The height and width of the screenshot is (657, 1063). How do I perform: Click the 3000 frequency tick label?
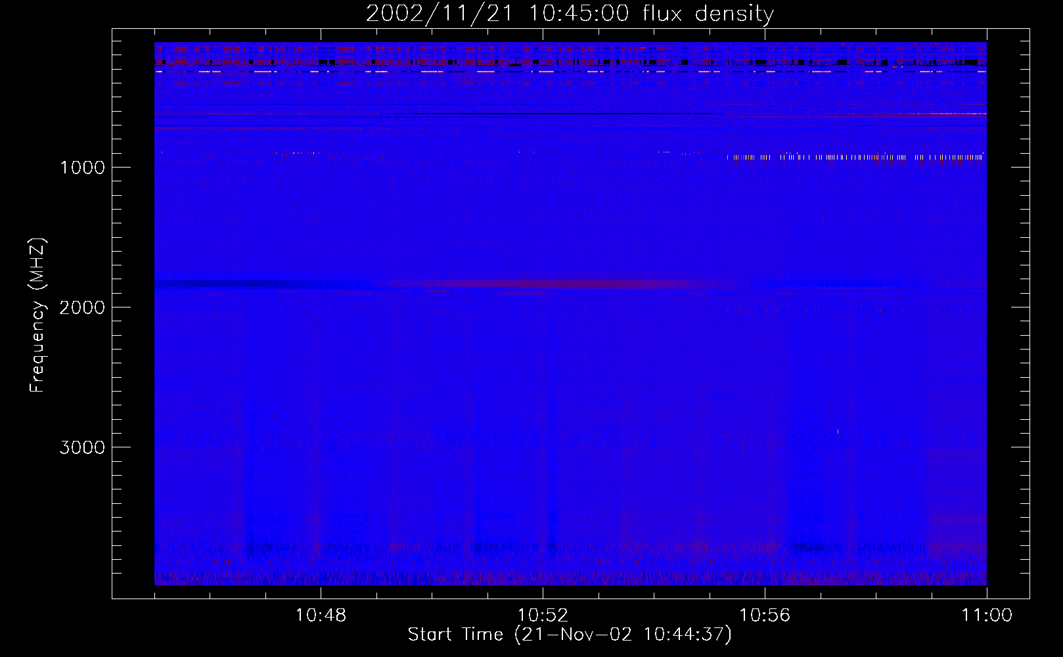tap(82, 447)
